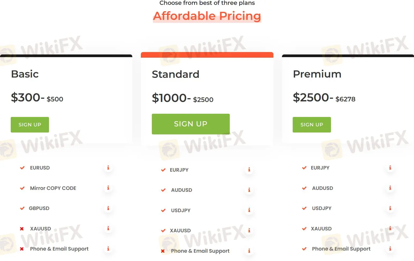Image resolution: width=414 pixels, height=261 pixels.
Task: Open info icon for Basic GBPUSD
Action: 108,208
